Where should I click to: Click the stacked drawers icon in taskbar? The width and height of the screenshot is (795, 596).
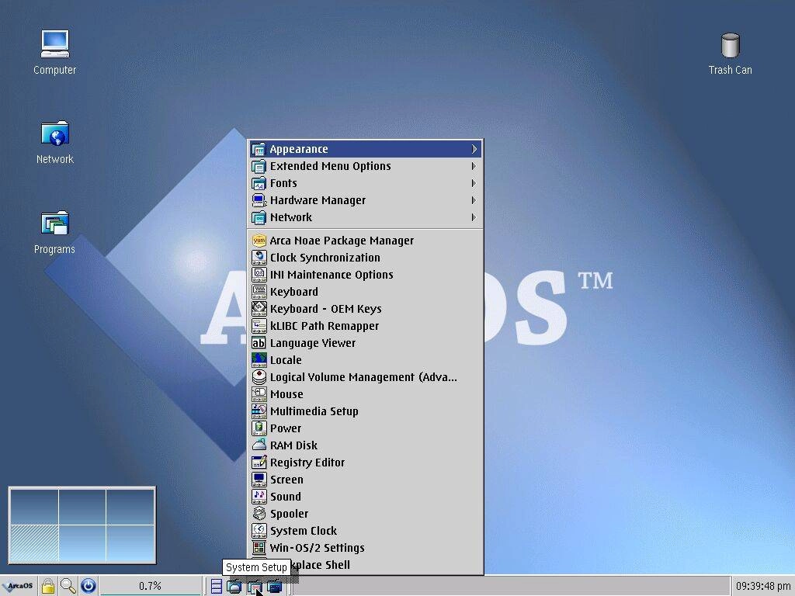[x=217, y=587]
